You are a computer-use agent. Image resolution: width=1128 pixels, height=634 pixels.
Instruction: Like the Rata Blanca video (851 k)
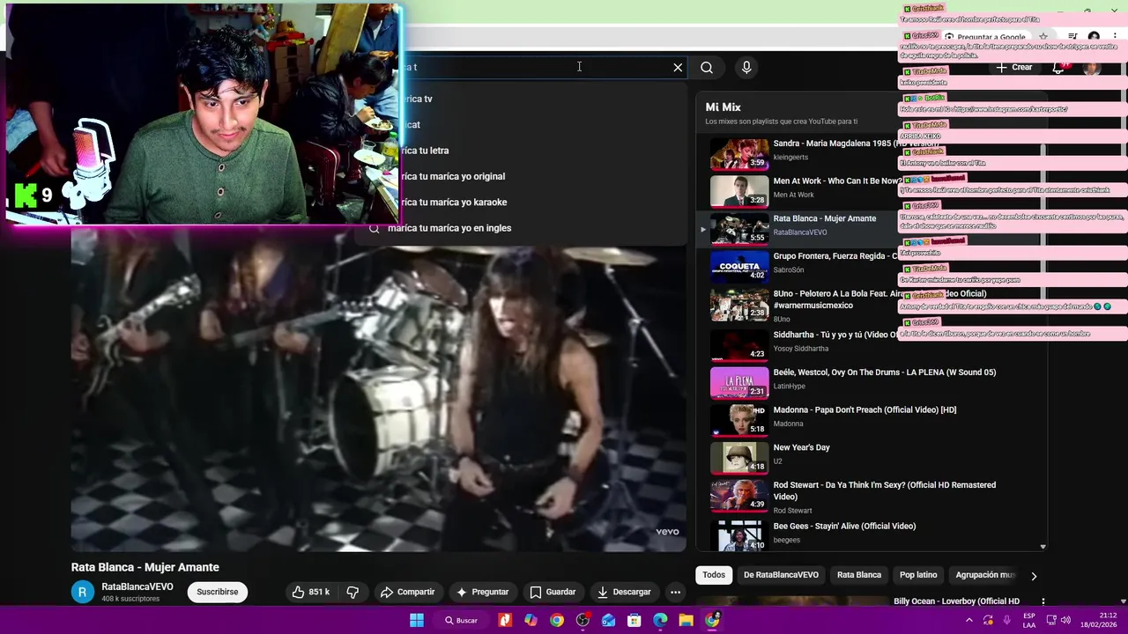tap(310, 592)
